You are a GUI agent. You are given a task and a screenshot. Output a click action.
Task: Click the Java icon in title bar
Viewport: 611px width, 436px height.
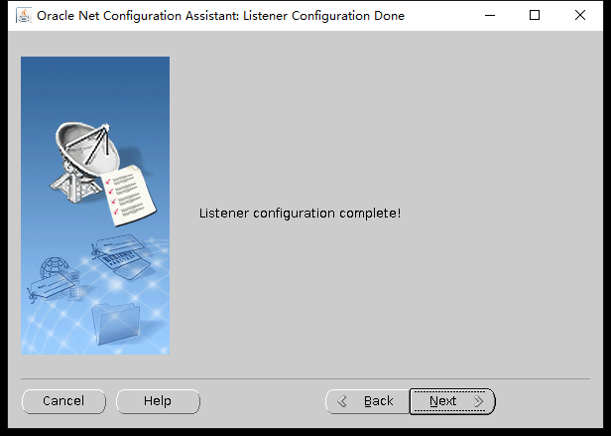(x=24, y=16)
